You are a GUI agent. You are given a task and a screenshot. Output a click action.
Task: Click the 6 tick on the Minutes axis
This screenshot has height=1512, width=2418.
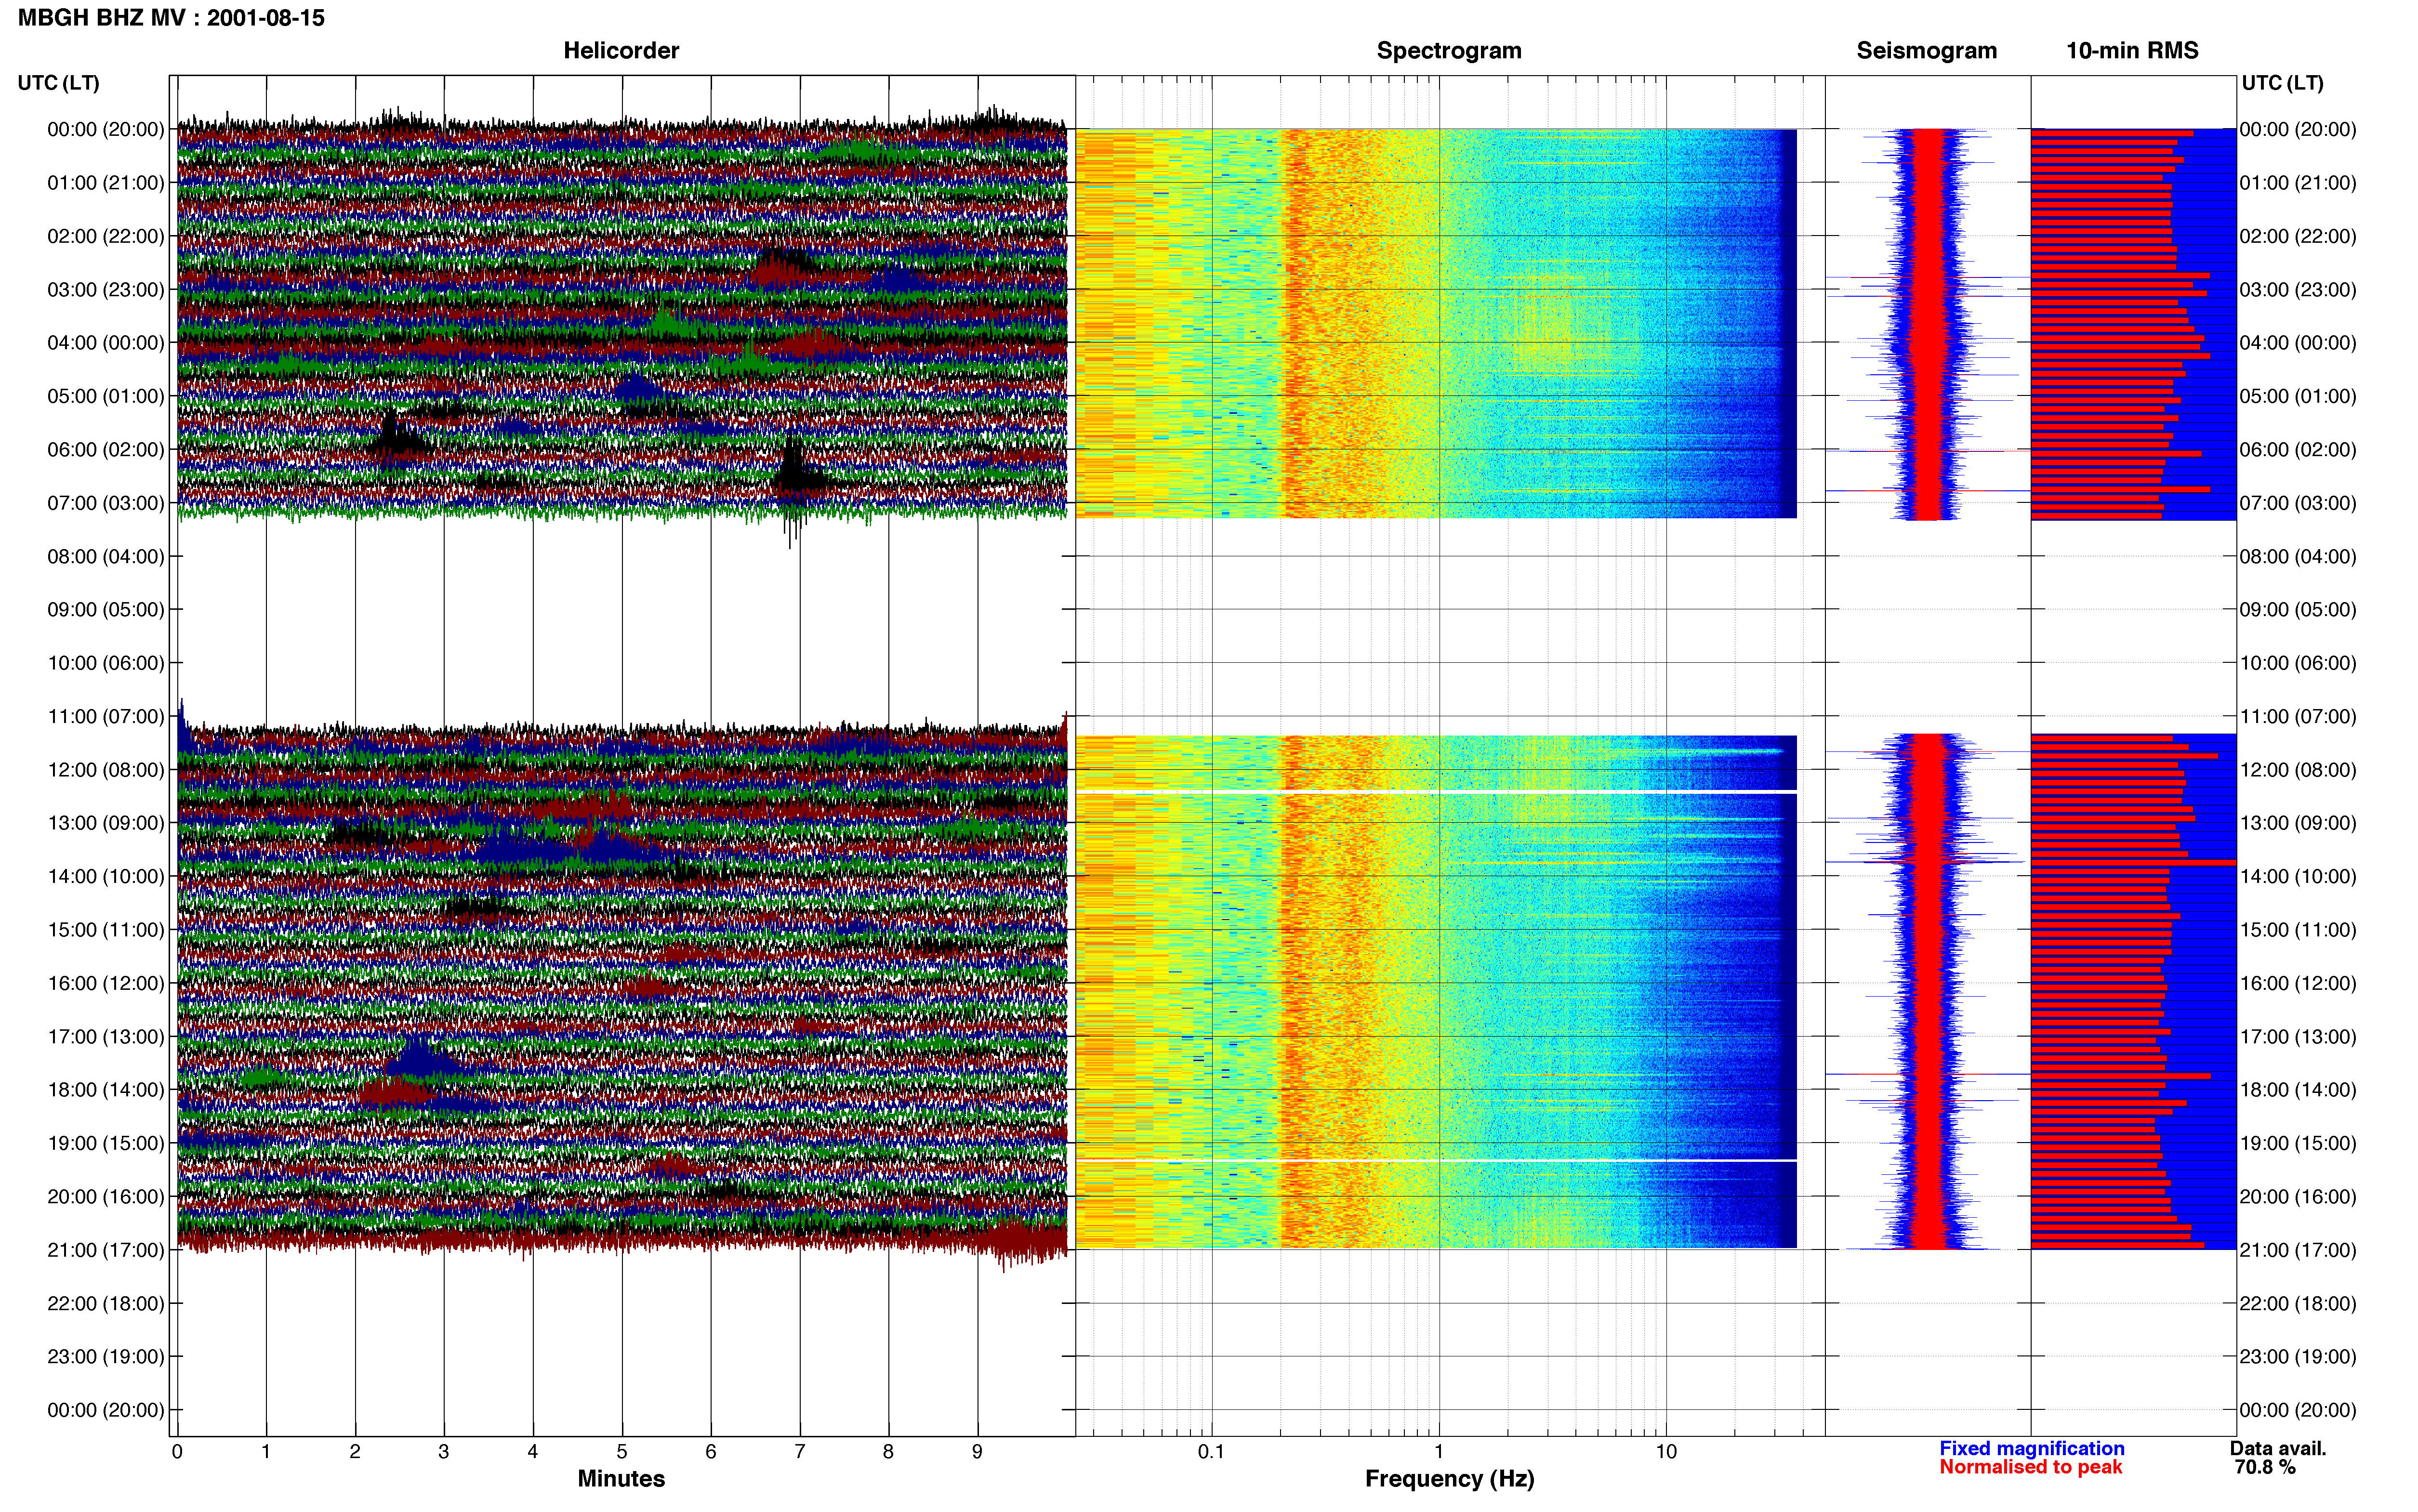[711, 1451]
